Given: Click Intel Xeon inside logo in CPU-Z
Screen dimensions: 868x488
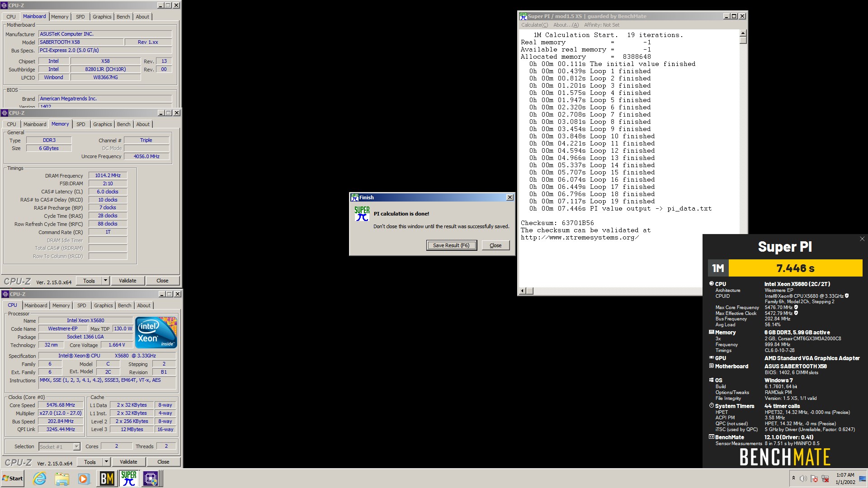Looking at the screenshot, I should click(x=156, y=333).
